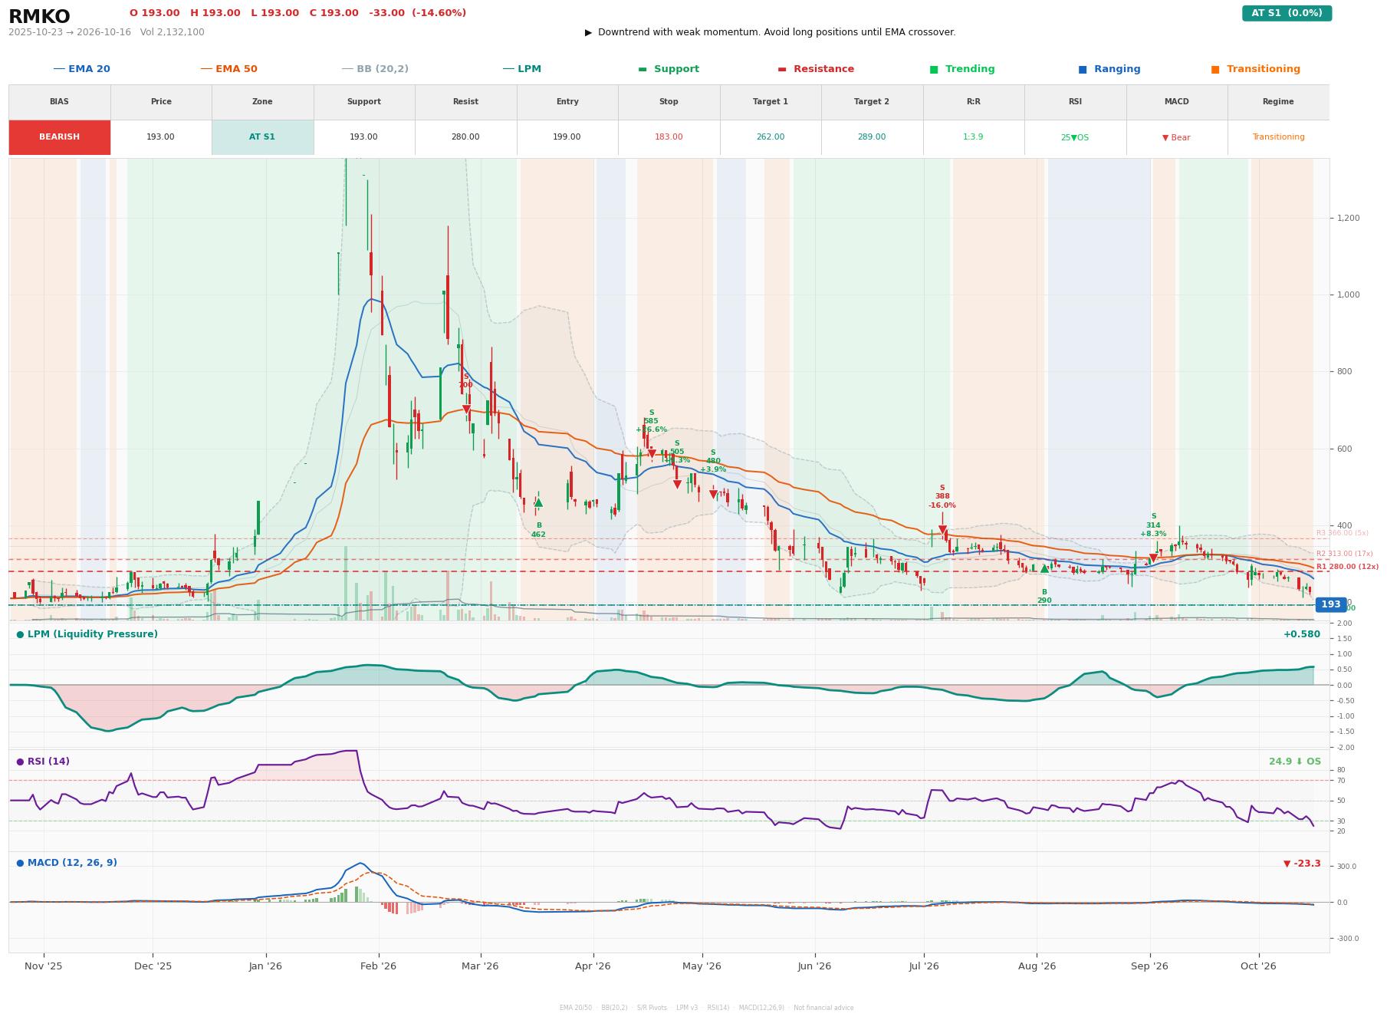Click the Entry value 199.00
Viewport: 1387px width, 1020px height.
click(x=567, y=137)
